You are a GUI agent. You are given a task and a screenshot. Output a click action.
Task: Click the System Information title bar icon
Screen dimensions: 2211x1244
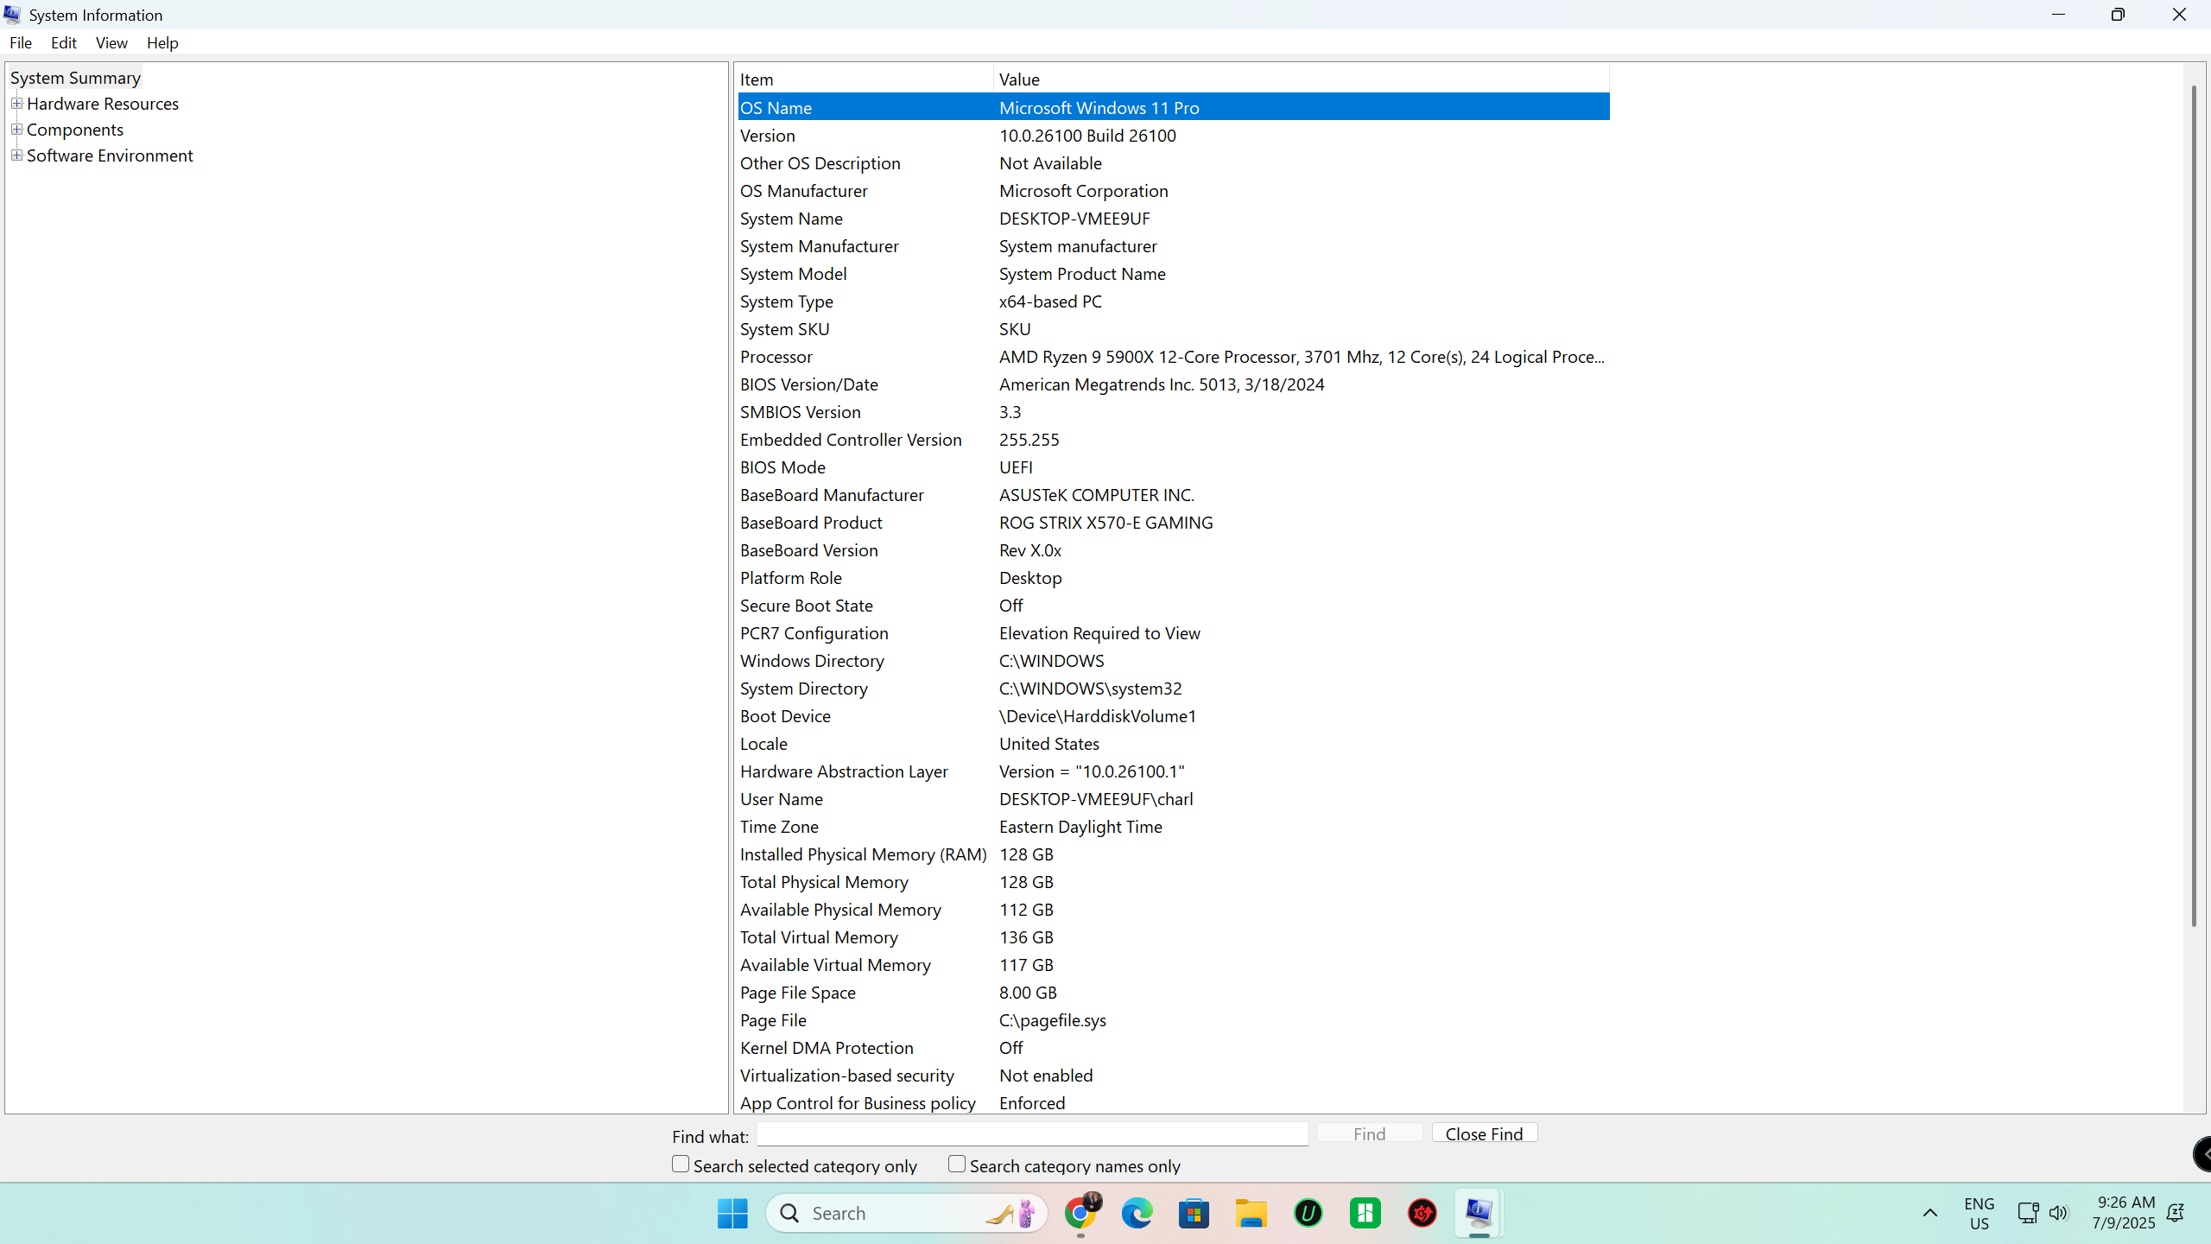(x=12, y=15)
